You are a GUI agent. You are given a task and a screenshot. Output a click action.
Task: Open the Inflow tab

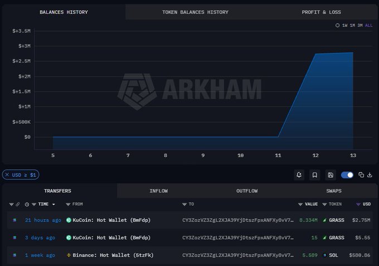click(158, 191)
